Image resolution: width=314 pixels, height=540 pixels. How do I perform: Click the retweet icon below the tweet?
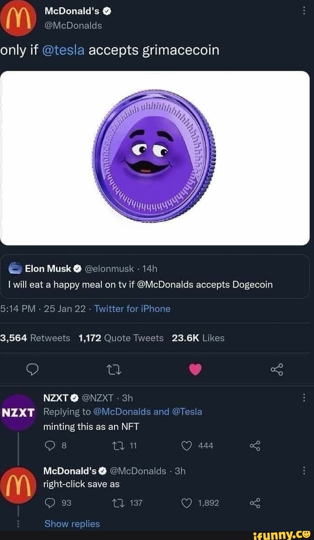[x=114, y=370]
